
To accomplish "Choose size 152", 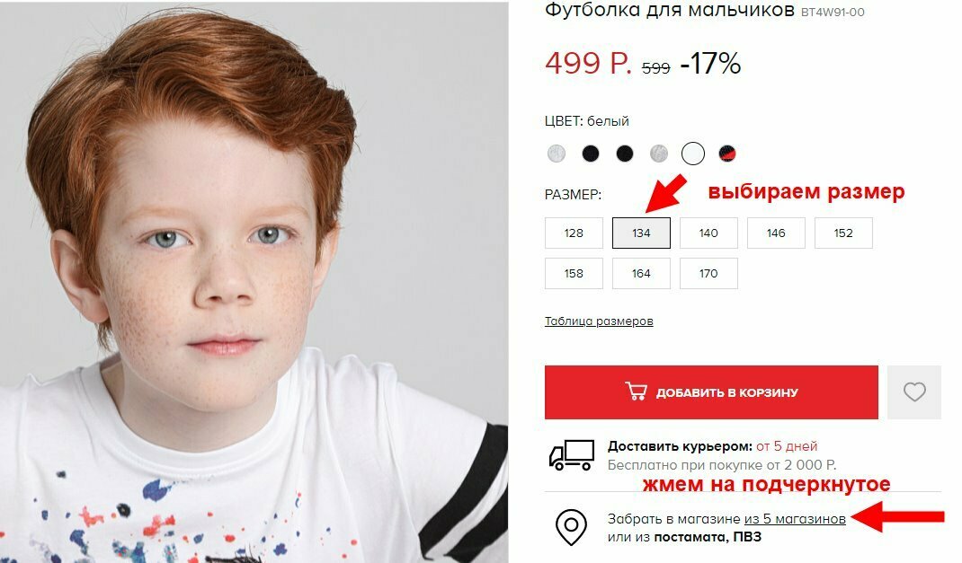I will coord(843,233).
